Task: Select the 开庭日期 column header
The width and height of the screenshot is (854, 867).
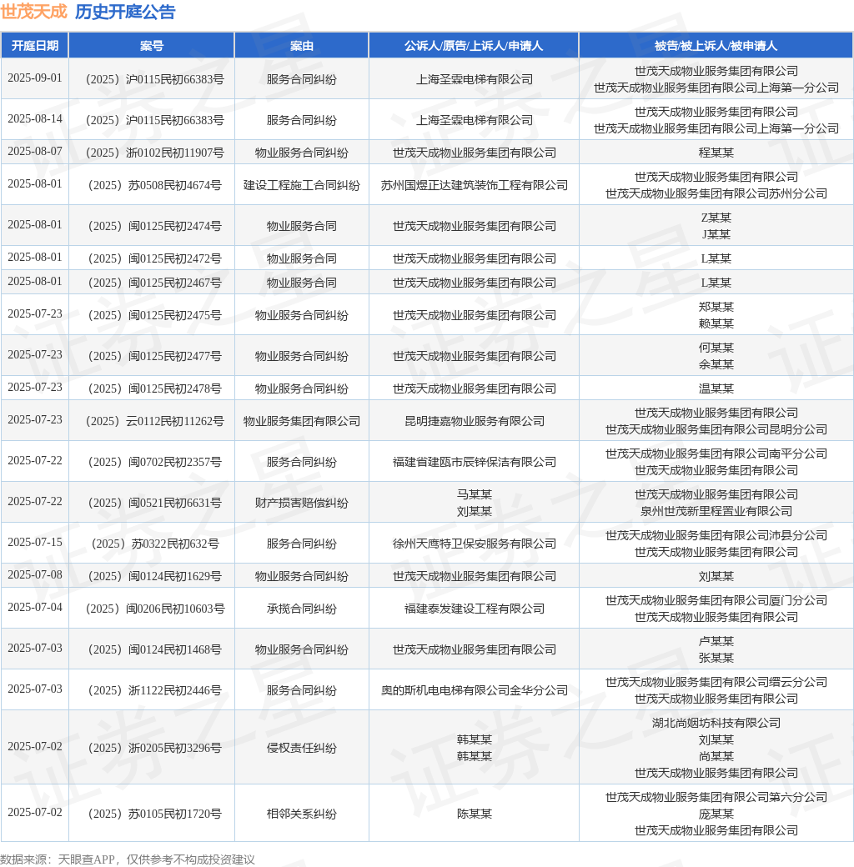Action: pyautogui.click(x=35, y=45)
